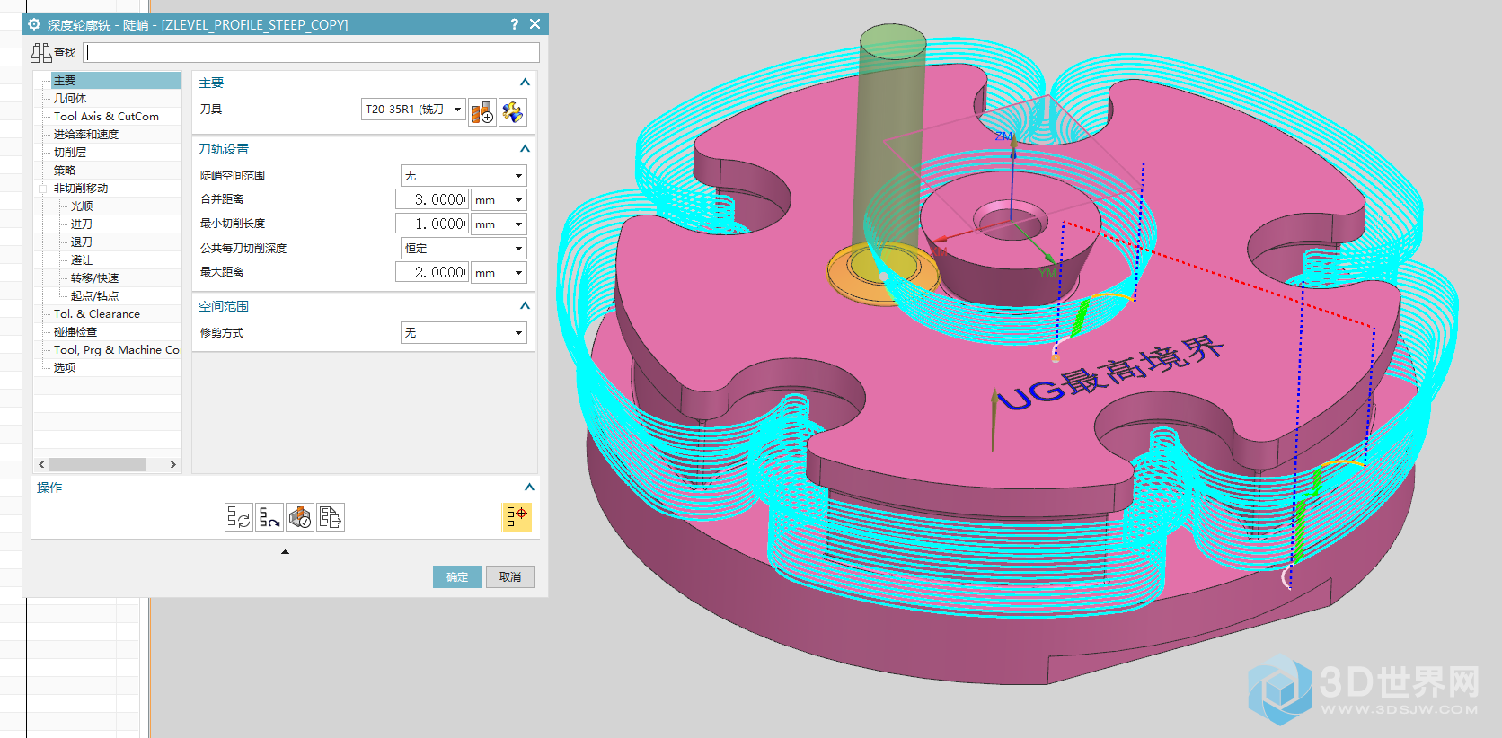The height and width of the screenshot is (738, 1502).
Task: Select 起点/钻点 in the tree
Action: [x=95, y=296]
